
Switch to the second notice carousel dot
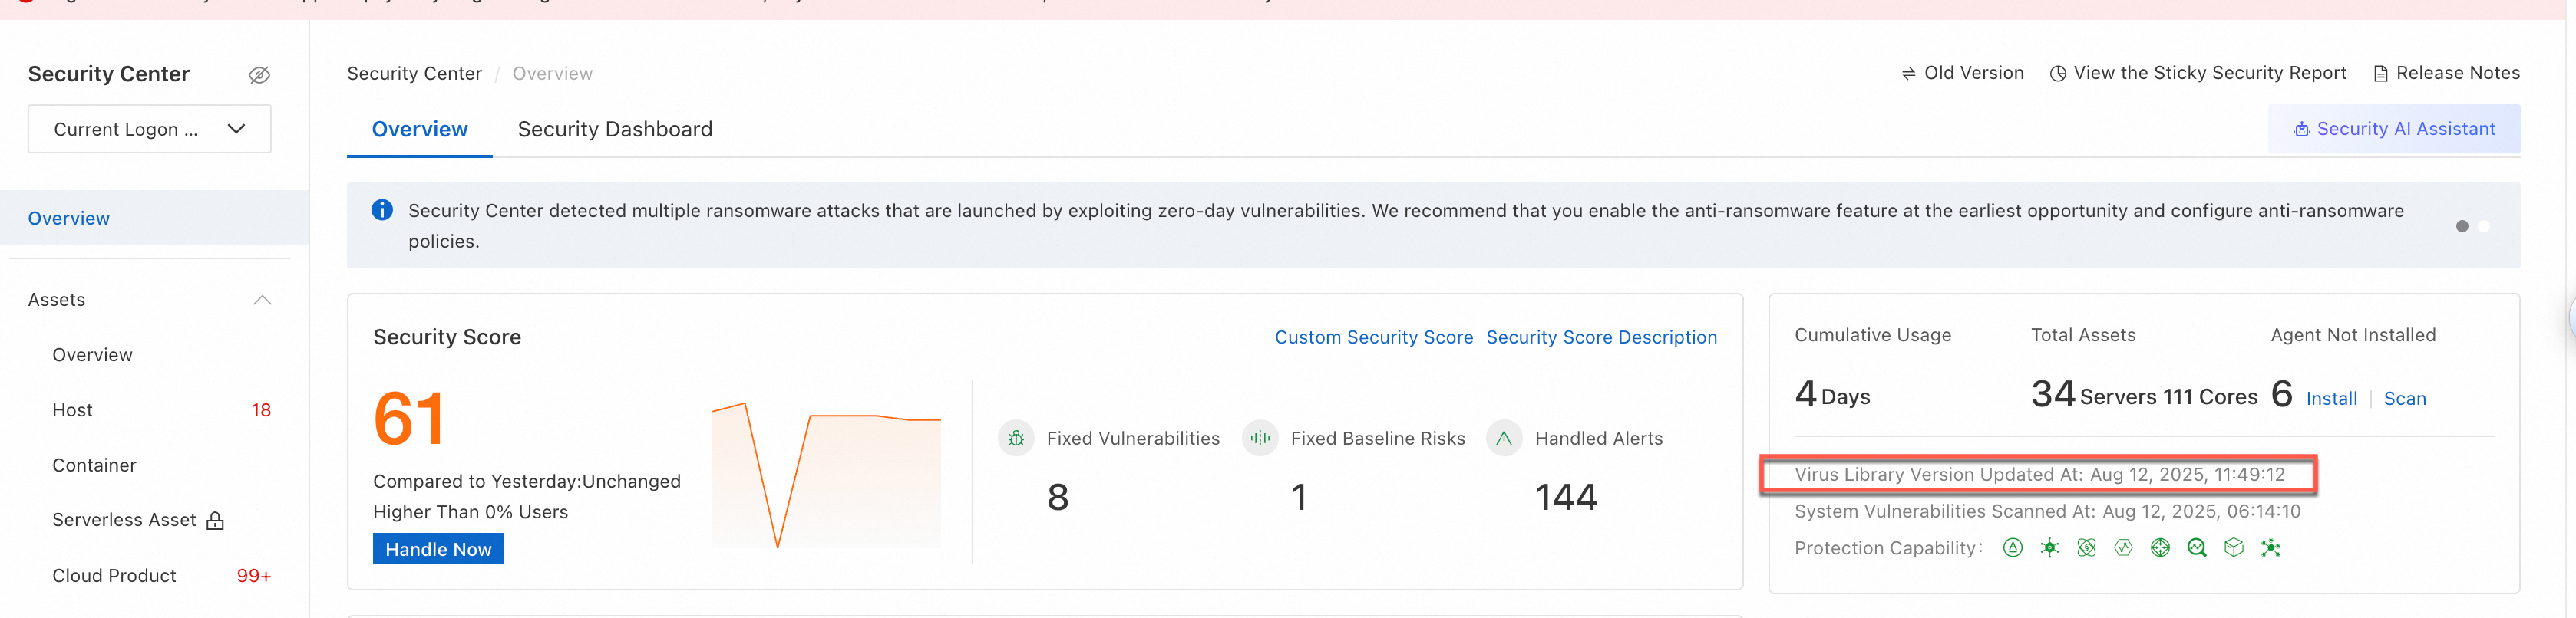(2483, 227)
